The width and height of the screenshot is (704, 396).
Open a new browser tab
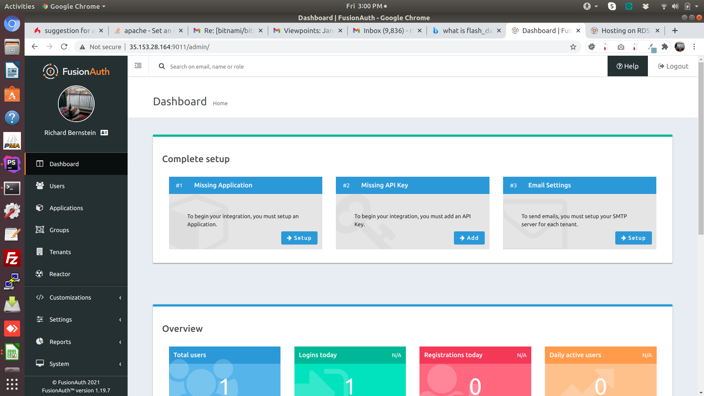(675, 31)
